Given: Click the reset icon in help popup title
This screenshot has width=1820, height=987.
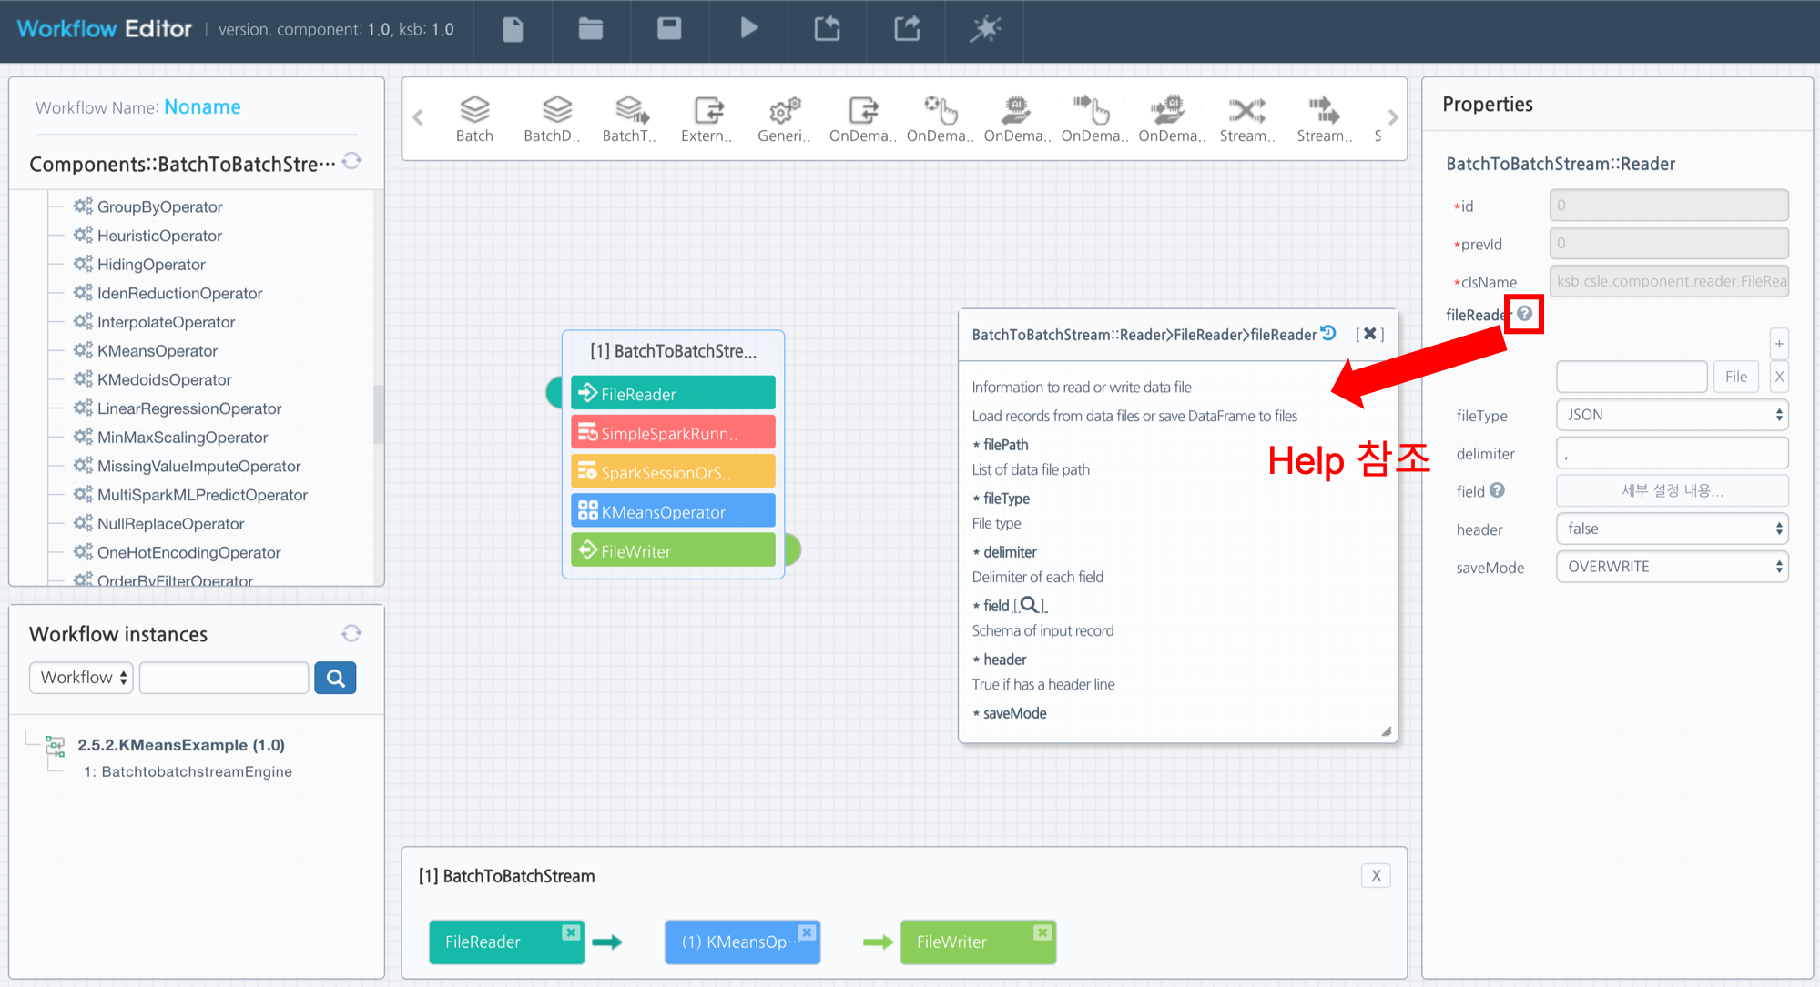Looking at the screenshot, I should [x=1329, y=333].
